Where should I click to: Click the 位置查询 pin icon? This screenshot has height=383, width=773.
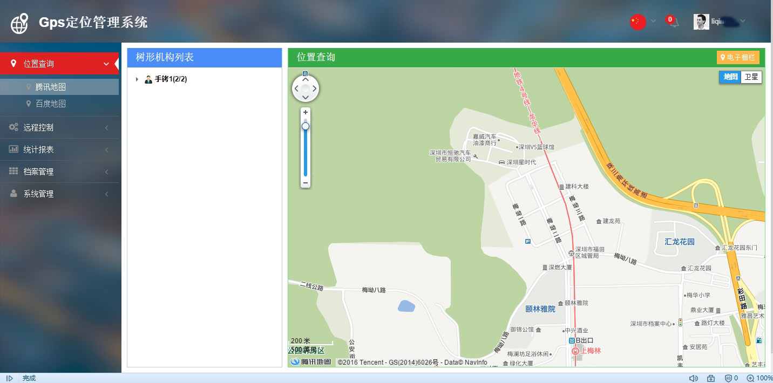click(14, 63)
